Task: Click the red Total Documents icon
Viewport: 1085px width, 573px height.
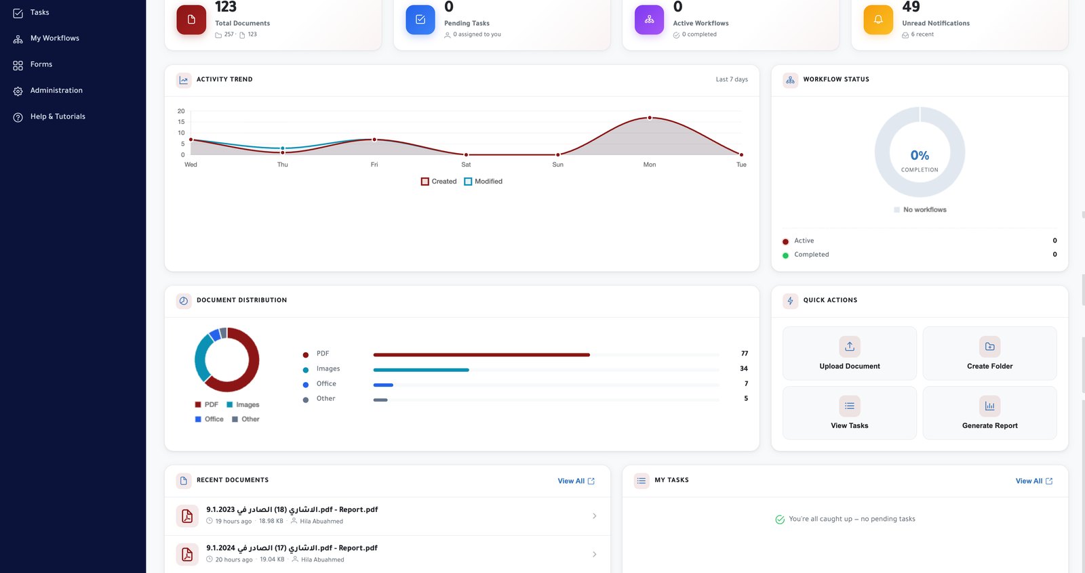Action: [x=191, y=20]
